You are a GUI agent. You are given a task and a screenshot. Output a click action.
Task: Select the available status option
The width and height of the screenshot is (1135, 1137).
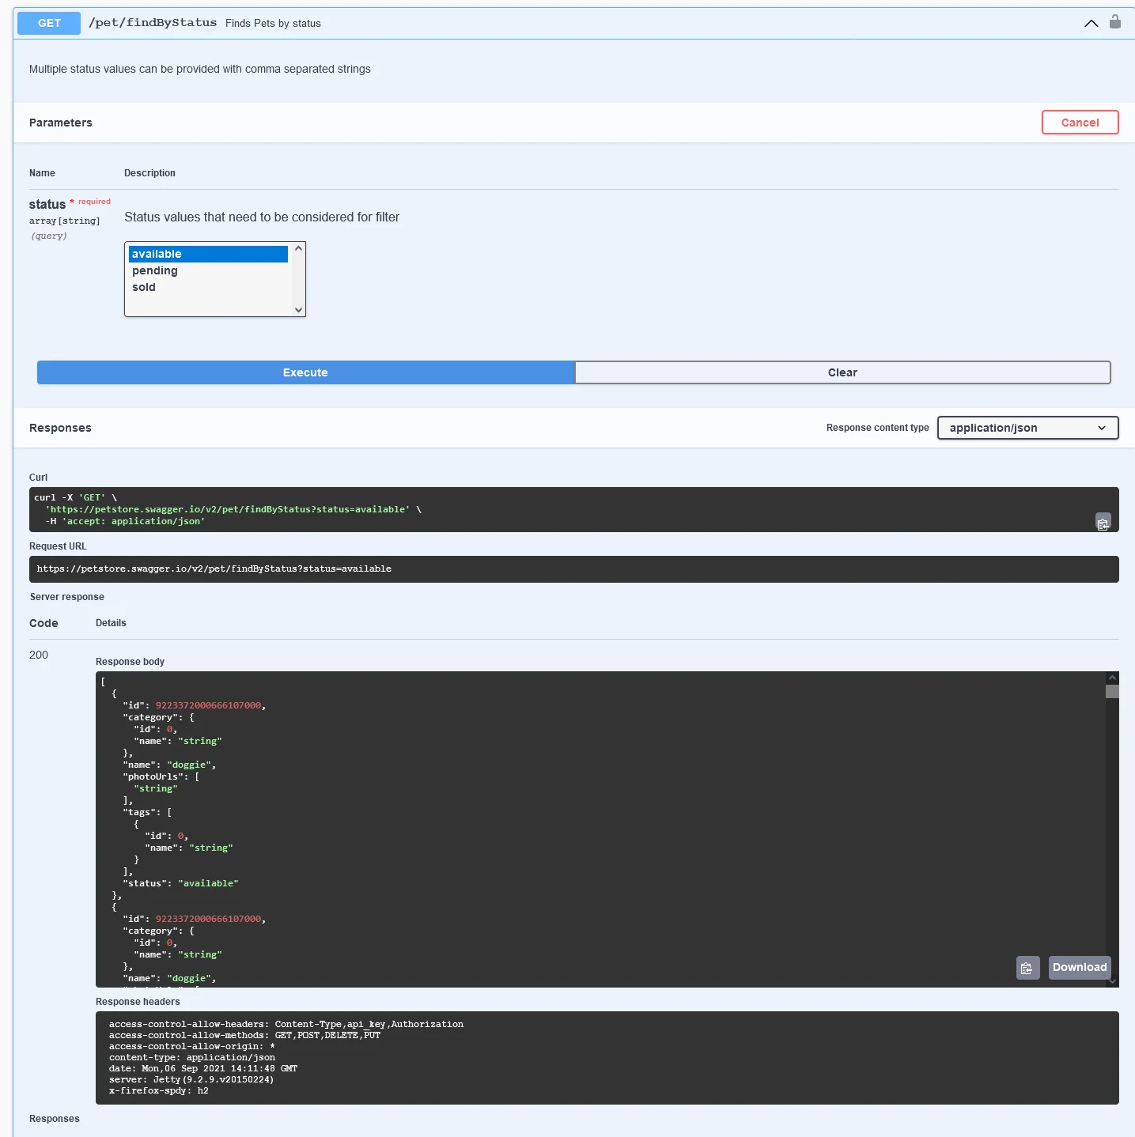pyautogui.click(x=208, y=254)
